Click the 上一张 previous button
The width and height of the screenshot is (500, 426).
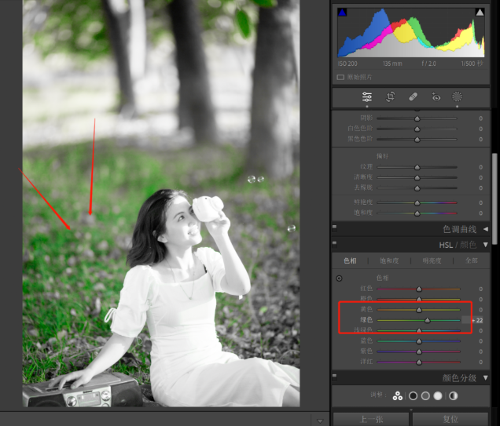pyautogui.click(x=371, y=419)
